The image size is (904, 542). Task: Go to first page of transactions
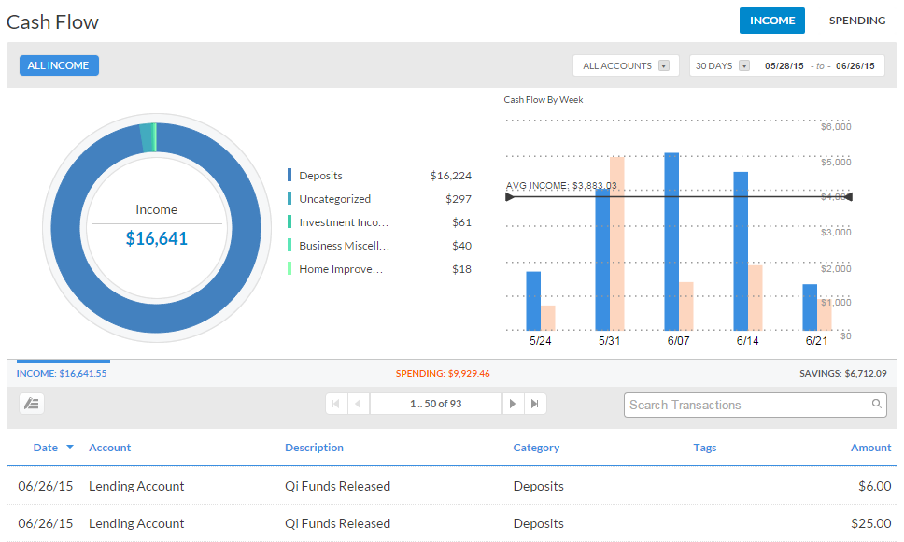point(336,404)
